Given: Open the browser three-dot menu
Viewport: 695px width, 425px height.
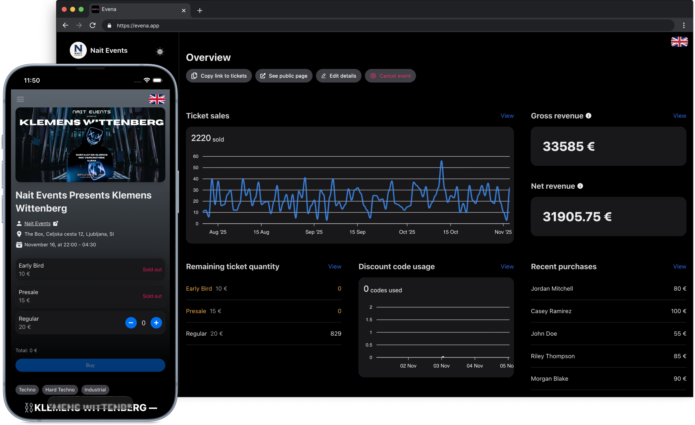Looking at the screenshot, I should (x=684, y=25).
